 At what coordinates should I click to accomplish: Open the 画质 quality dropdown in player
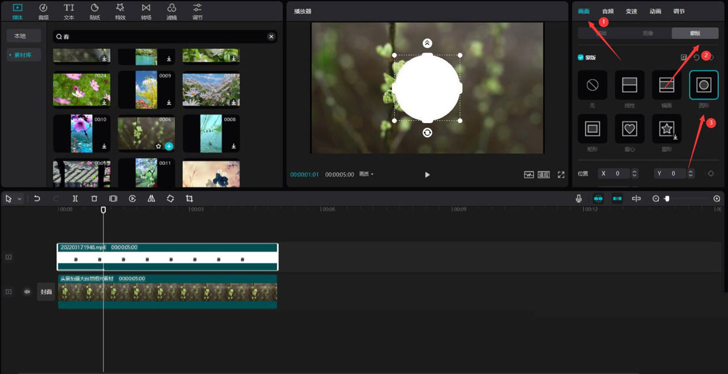pyautogui.click(x=366, y=175)
